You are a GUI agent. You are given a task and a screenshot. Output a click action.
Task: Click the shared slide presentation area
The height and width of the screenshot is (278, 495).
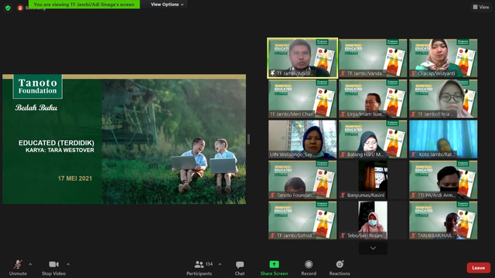124,139
